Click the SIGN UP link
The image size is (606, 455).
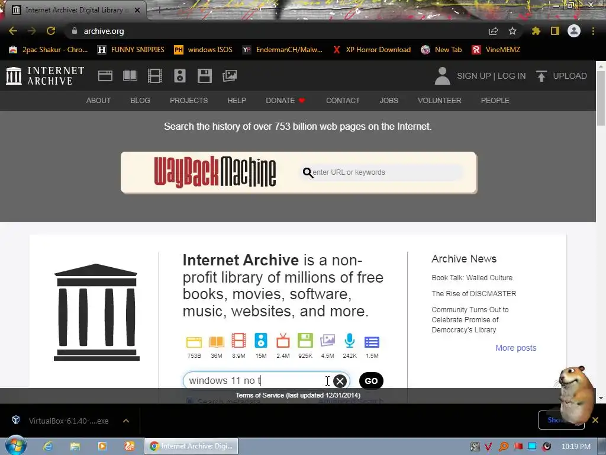coord(473,76)
